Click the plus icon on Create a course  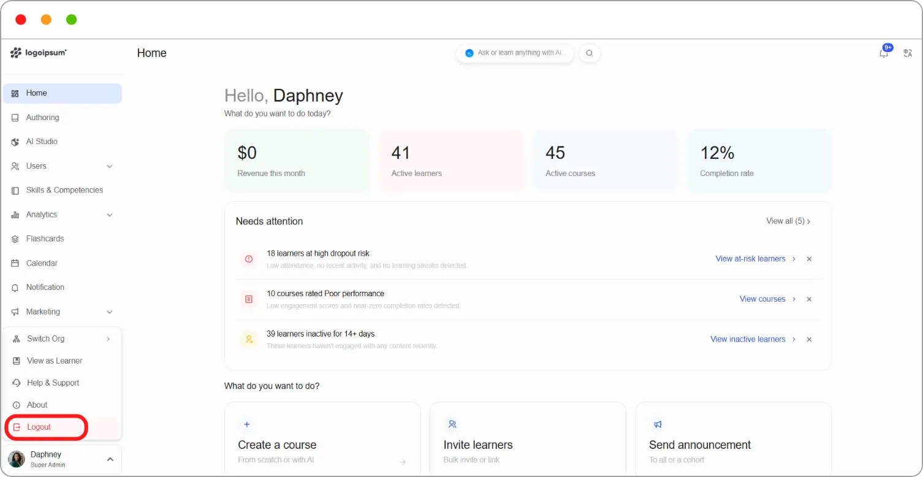247,424
